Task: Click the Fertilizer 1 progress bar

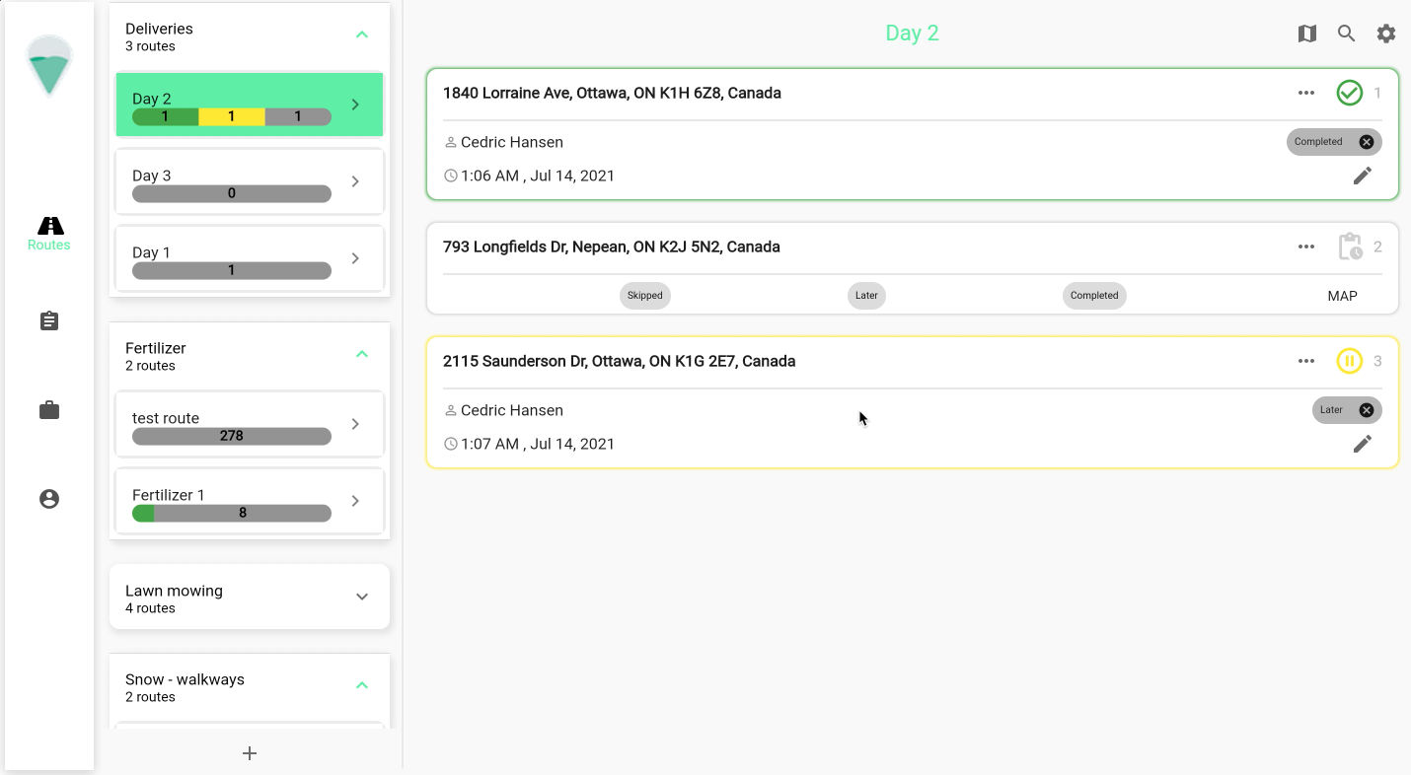Action: [x=232, y=513]
